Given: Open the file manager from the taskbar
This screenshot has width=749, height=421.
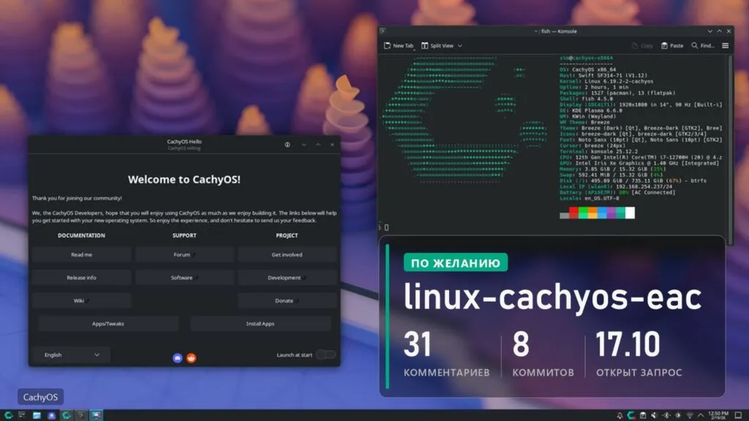Looking at the screenshot, I should (x=37, y=415).
